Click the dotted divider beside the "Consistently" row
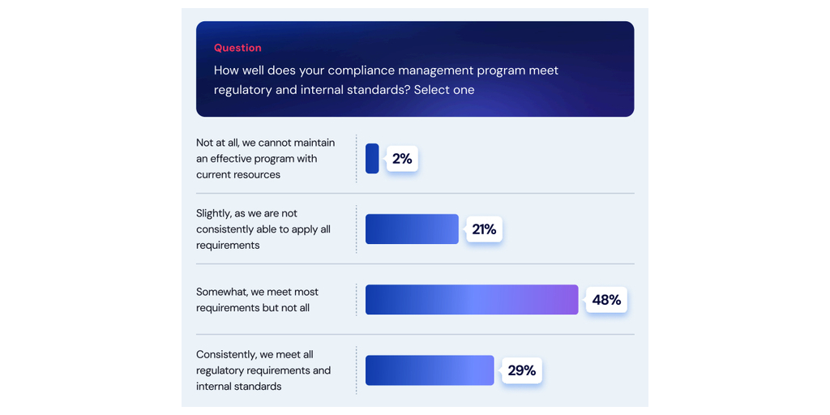This screenshot has width=830, height=415. click(356, 370)
